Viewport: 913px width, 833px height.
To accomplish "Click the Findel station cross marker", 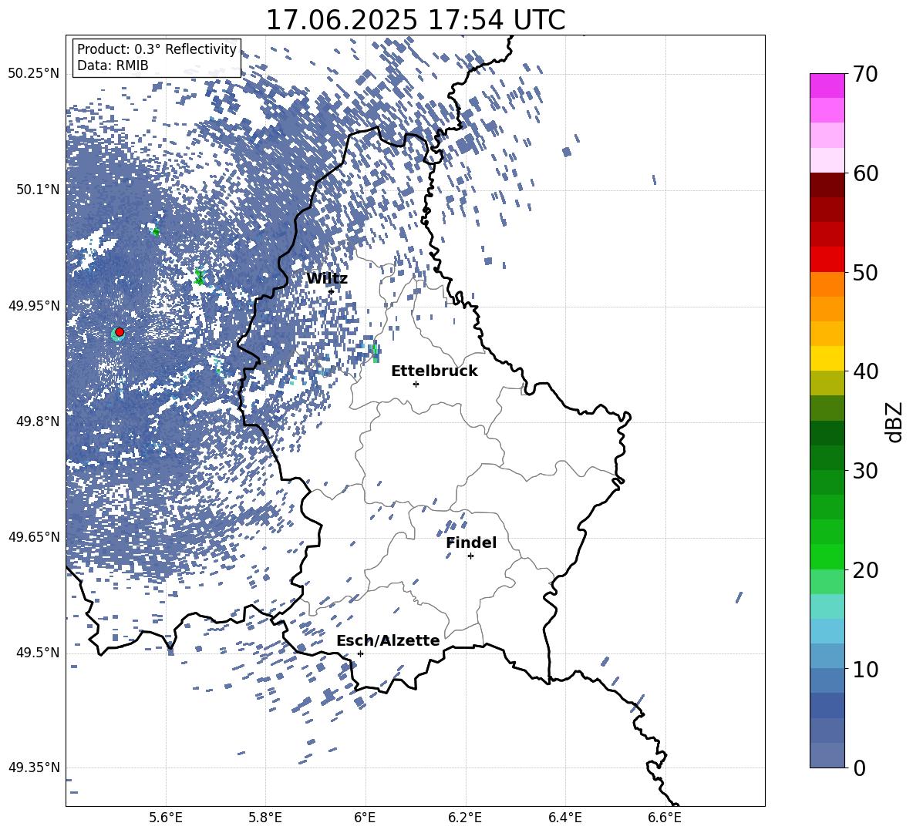I will (x=470, y=556).
